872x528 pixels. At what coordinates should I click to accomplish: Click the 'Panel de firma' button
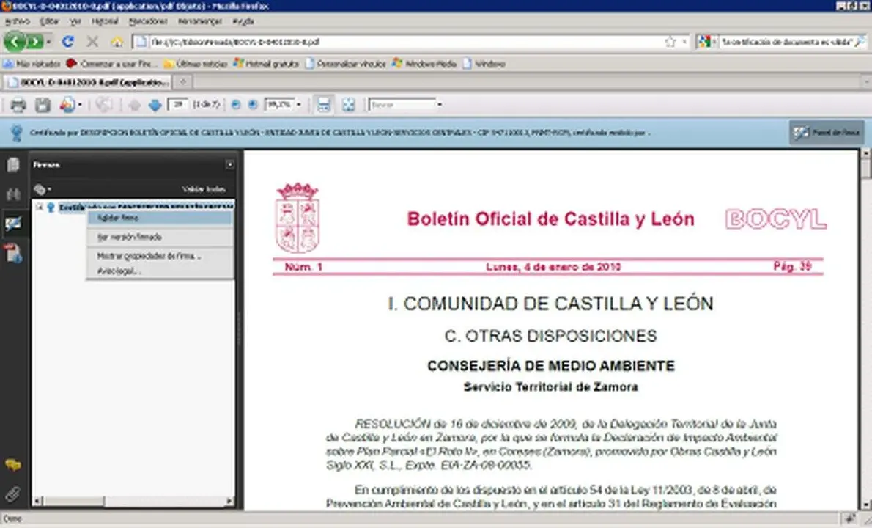pos(827,133)
